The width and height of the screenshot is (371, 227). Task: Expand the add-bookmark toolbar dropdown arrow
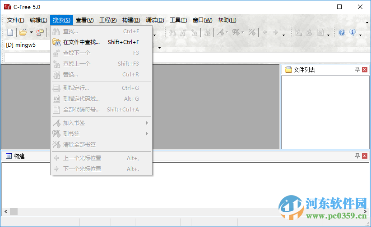227,32
